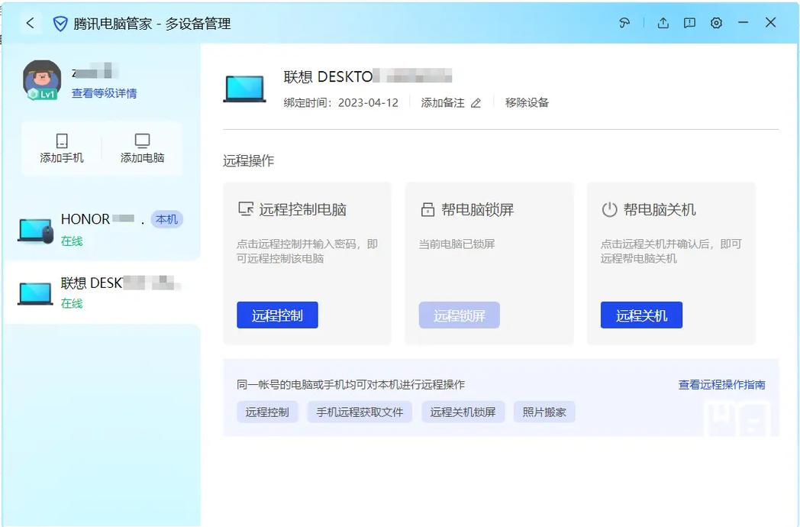Click the 远程控制 remote control button
800x527 pixels.
pos(277,314)
